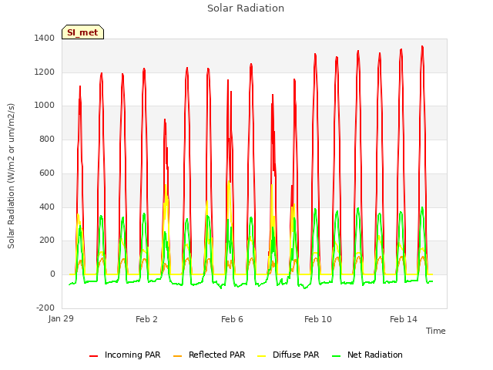This screenshot has width=493, height=370.
Task: Click the green Net Radiation legend swatch
Action: [337, 356]
